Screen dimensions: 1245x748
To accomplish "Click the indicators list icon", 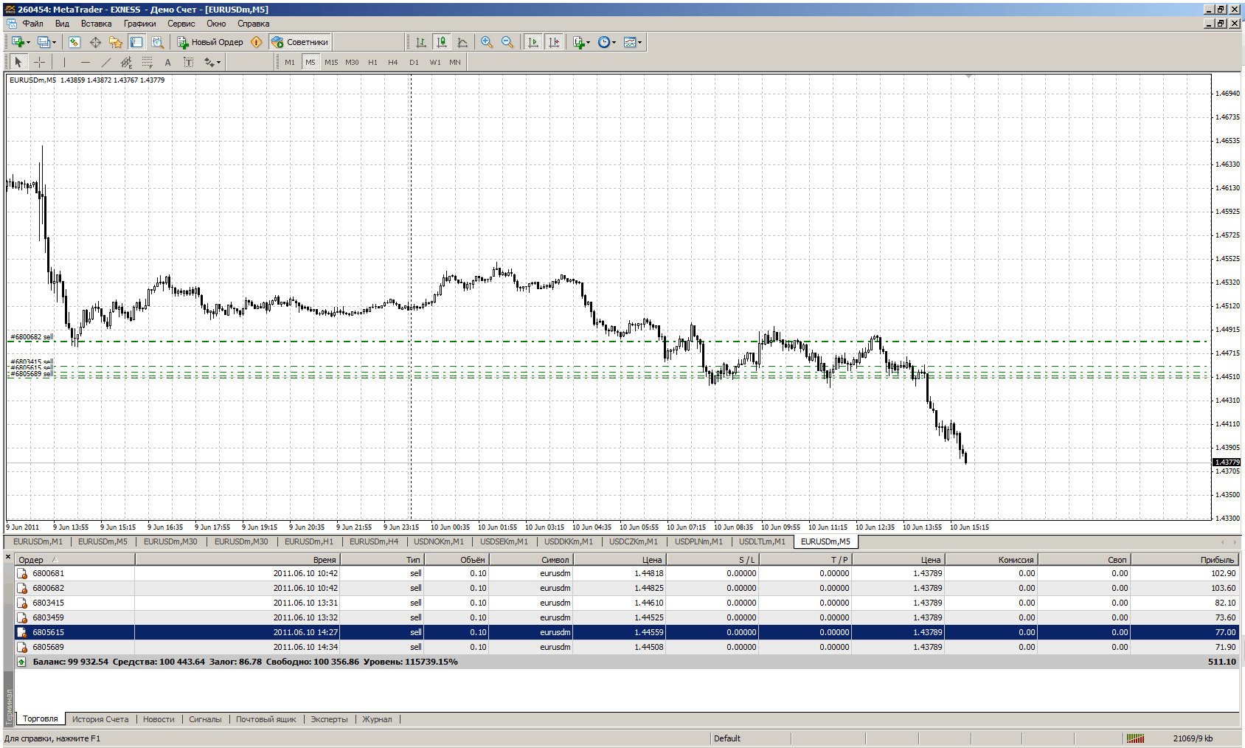I will pos(579,42).
